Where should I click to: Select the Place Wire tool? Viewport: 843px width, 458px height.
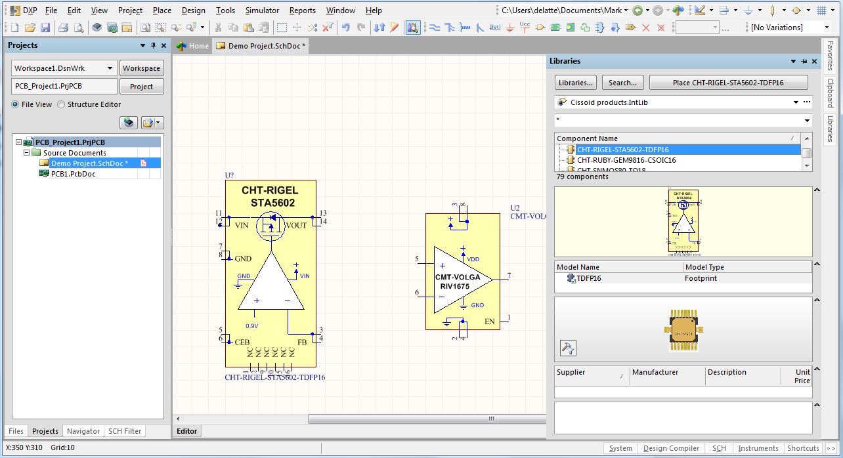(434, 28)
